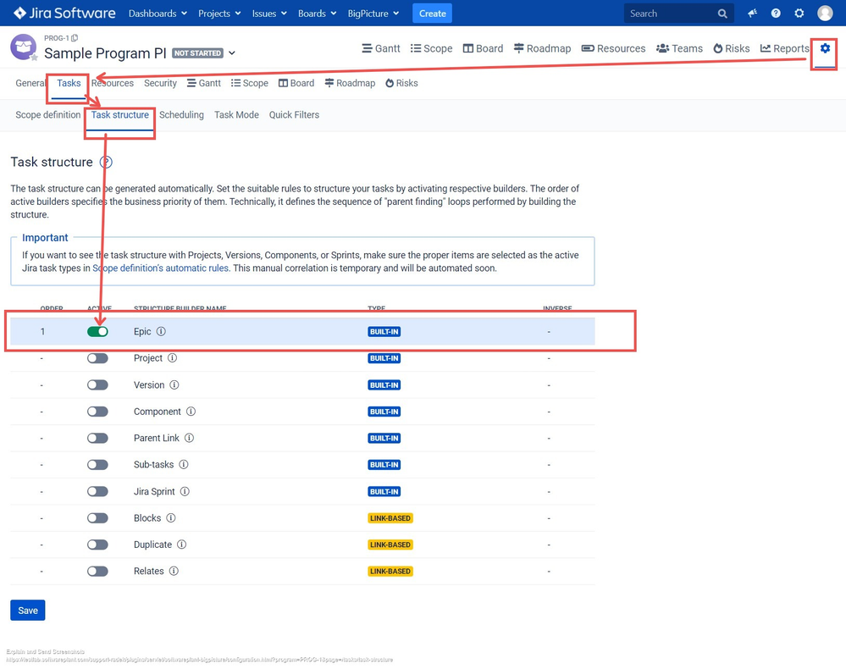Image resolution: width=846 pixels, height=669 pixels.
Task: Open the help question mark icon
Action: (776, 14)
